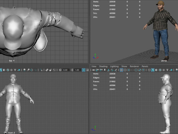The height and width of the screenshot is (134, 178).
Task: Open the Lighting panel menu
Action: 115,66
